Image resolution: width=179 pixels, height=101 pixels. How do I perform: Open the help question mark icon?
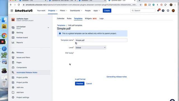163,11
